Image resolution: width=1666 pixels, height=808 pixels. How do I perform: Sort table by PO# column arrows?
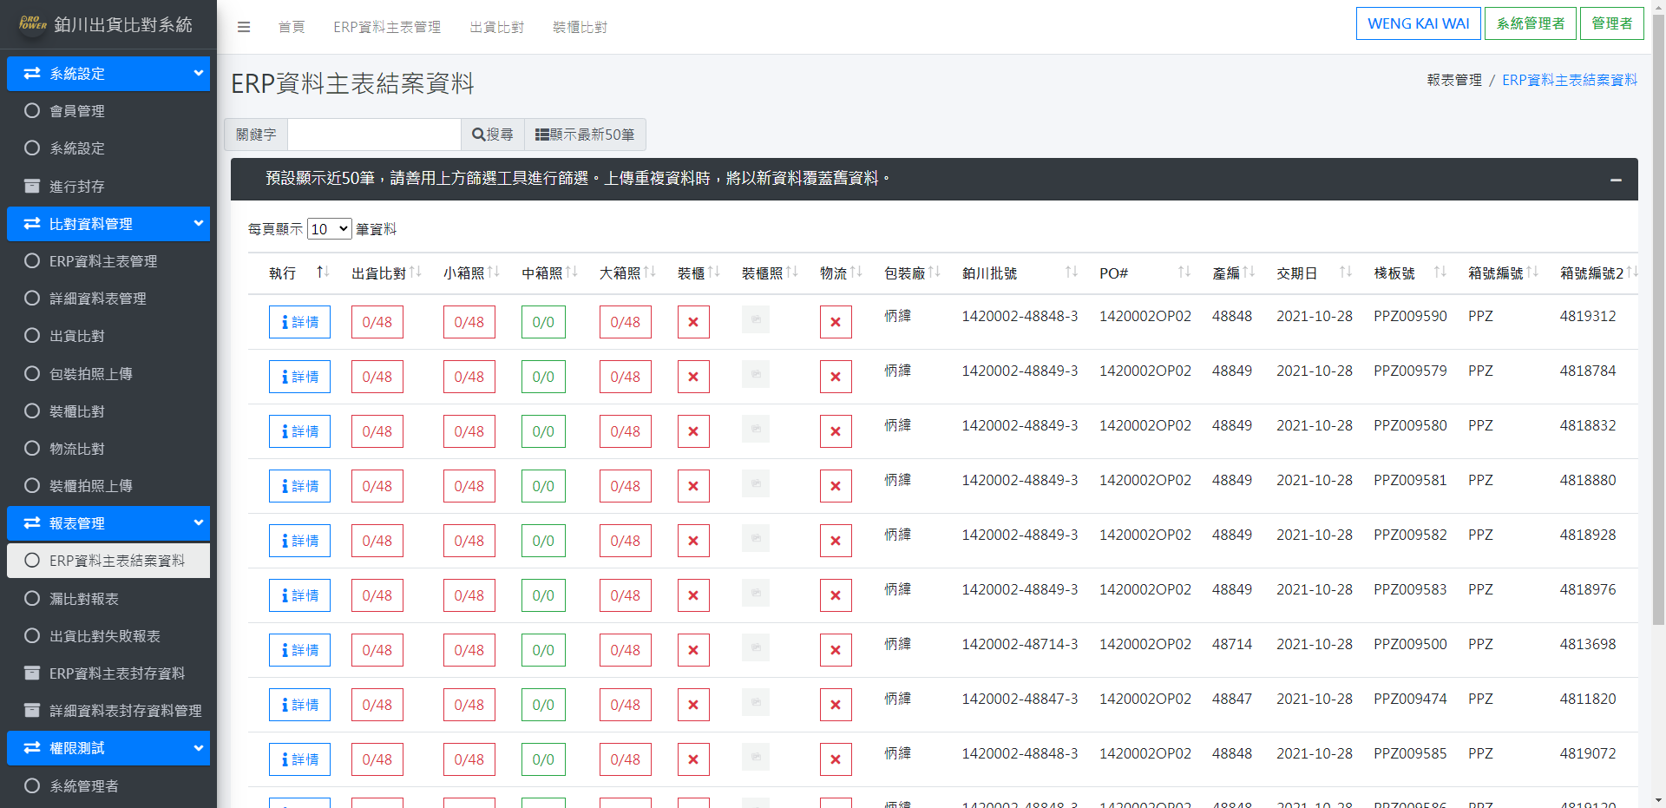pos(1184,273)
